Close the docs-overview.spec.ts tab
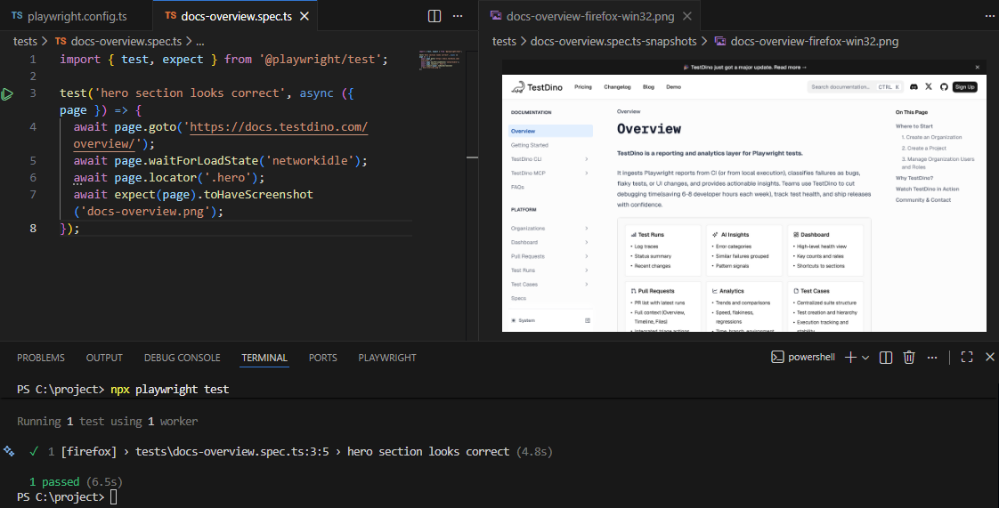 click(305, 16)
